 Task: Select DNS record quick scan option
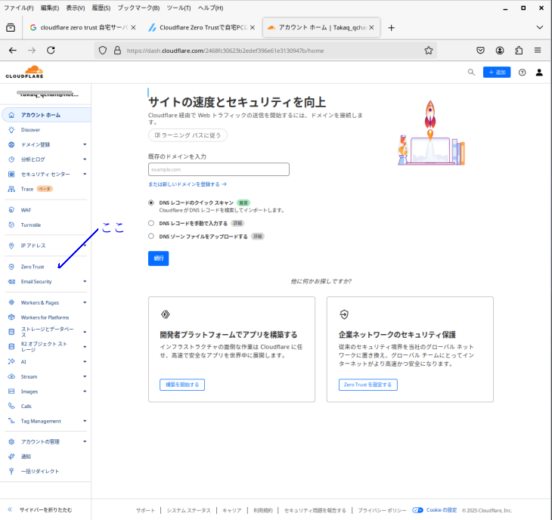click(x=151, y=203)
